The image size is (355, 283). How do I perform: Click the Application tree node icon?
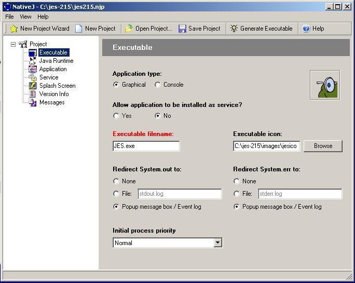33,69
